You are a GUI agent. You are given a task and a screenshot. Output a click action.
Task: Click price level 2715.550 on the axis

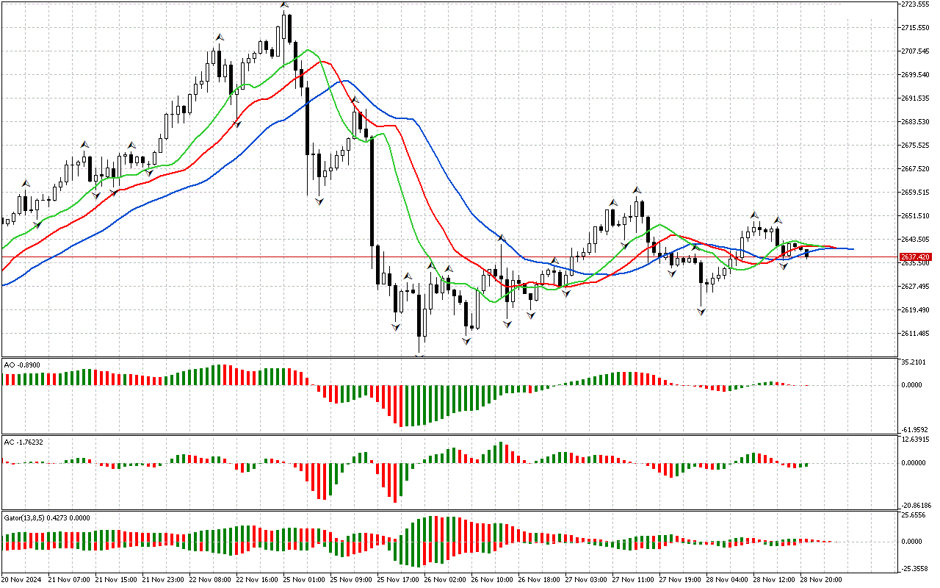pos(915,28)
